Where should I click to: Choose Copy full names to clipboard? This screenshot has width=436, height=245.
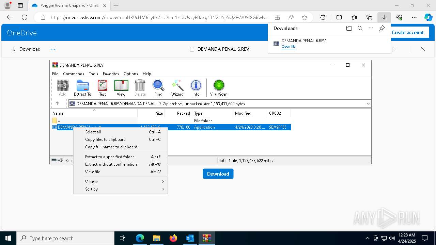[121, 147]
